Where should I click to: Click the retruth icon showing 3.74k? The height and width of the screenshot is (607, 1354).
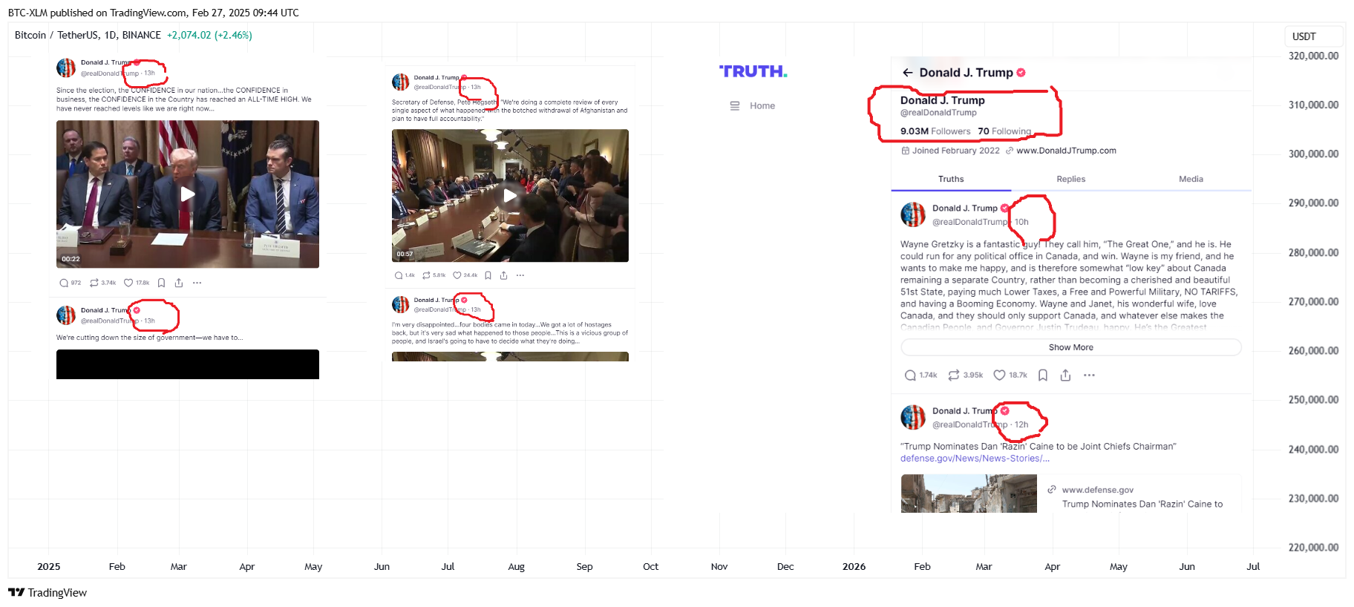coord(94,283)
